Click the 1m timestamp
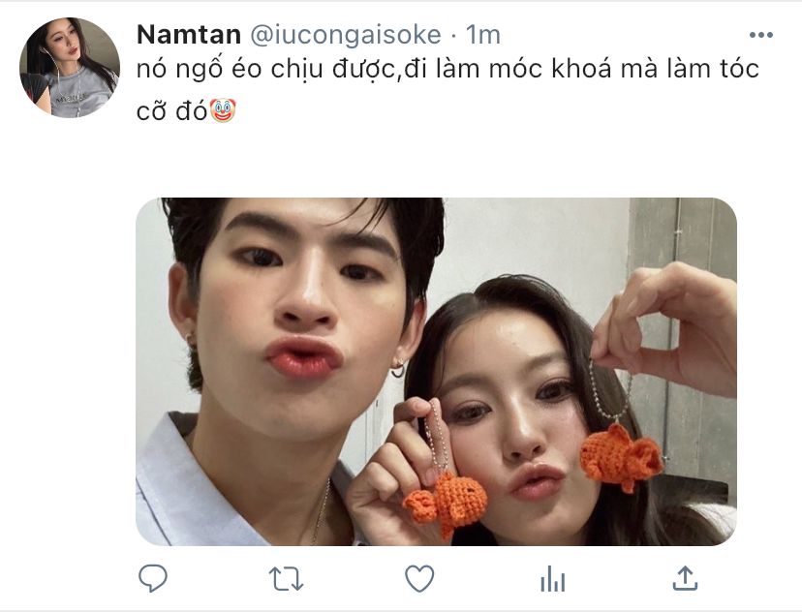Image resolution: width=802 pixels, height=612 pixels. (x=482, y=35)
